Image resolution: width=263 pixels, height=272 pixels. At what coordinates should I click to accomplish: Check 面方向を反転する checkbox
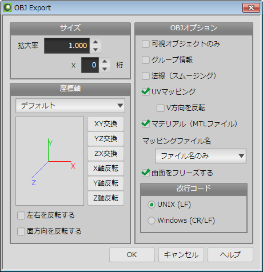pyautogui.click(x=21, y=231)
